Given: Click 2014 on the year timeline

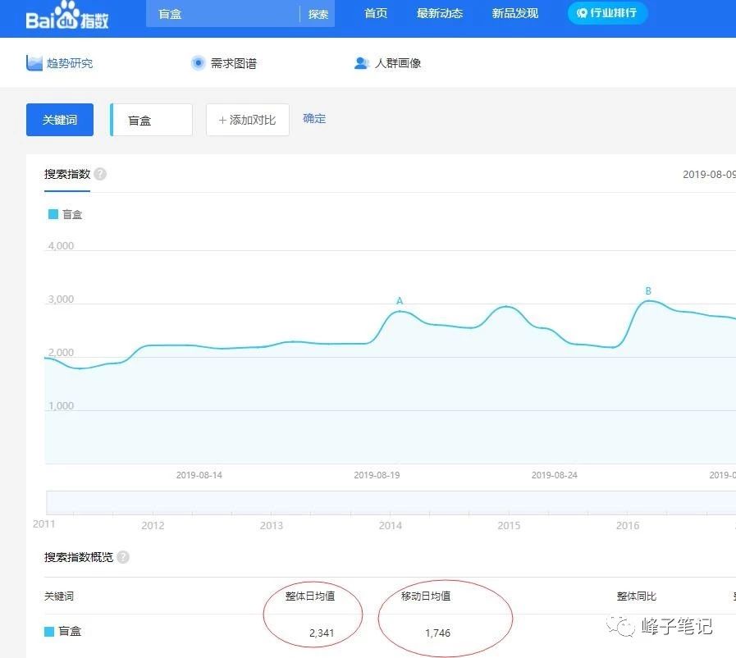Looking at the screenshot, I should [x=390, y=526].
